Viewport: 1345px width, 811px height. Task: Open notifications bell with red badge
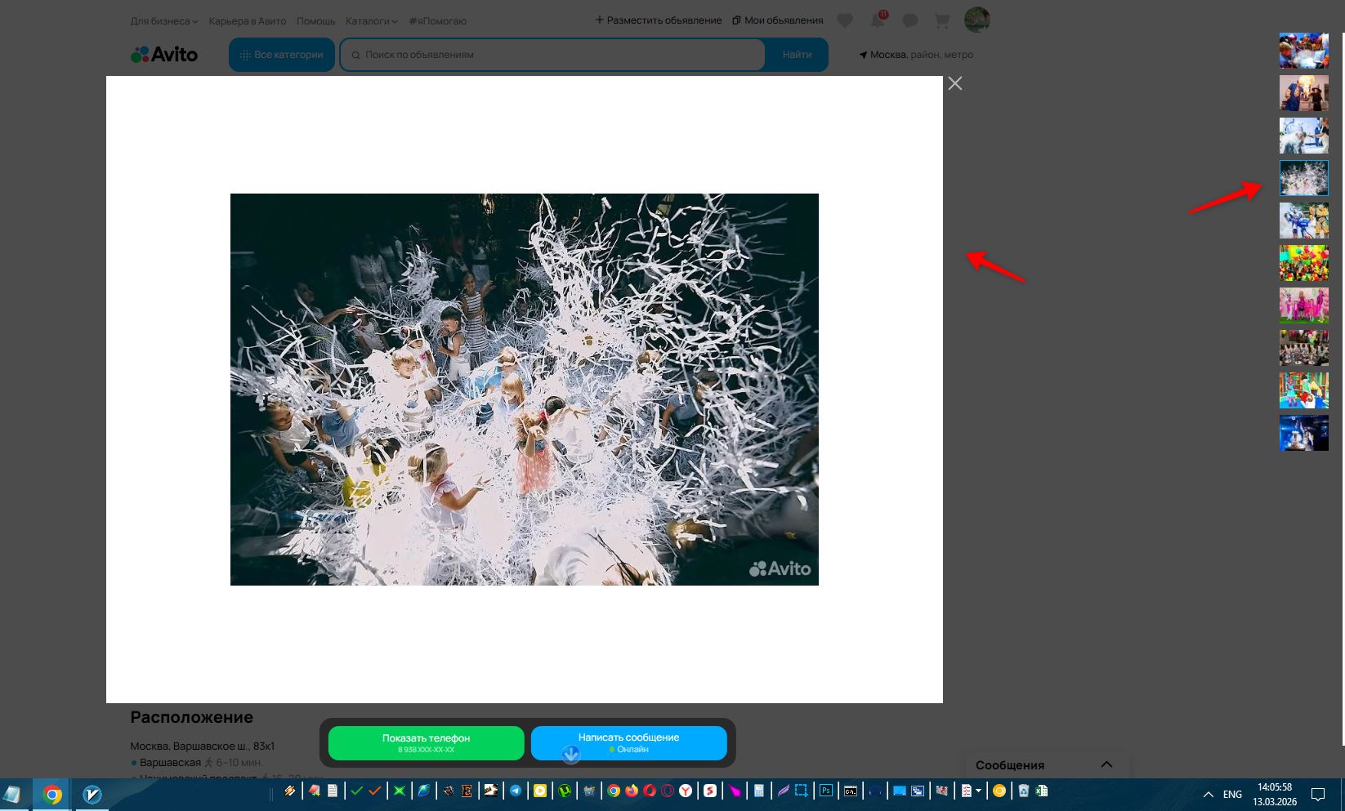[878, 20]
